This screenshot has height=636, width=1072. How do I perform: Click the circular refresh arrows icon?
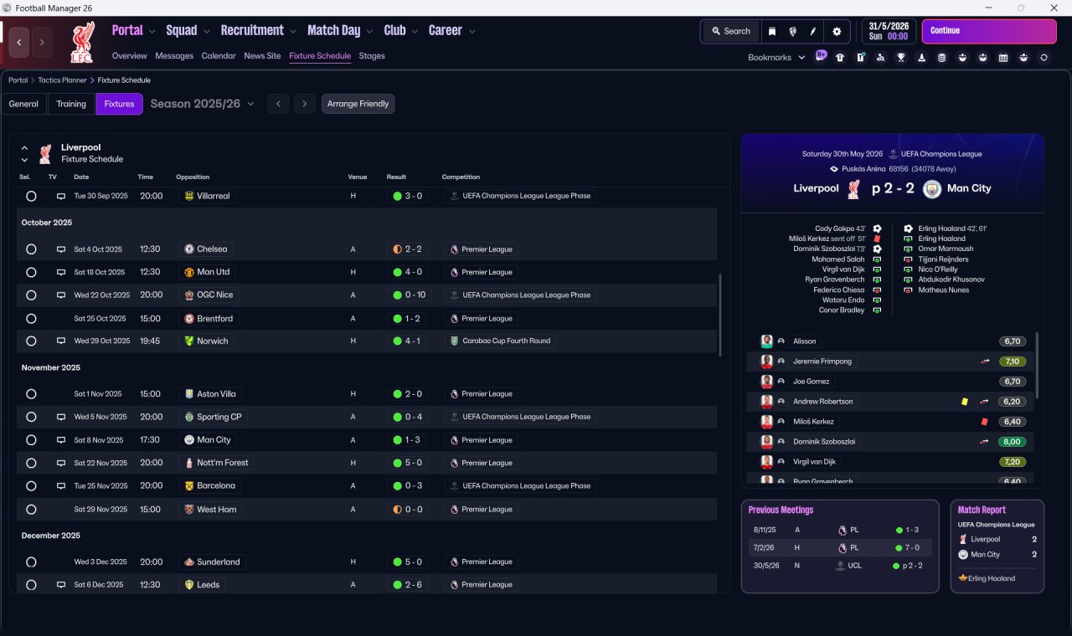click(x=1044, y=58)
